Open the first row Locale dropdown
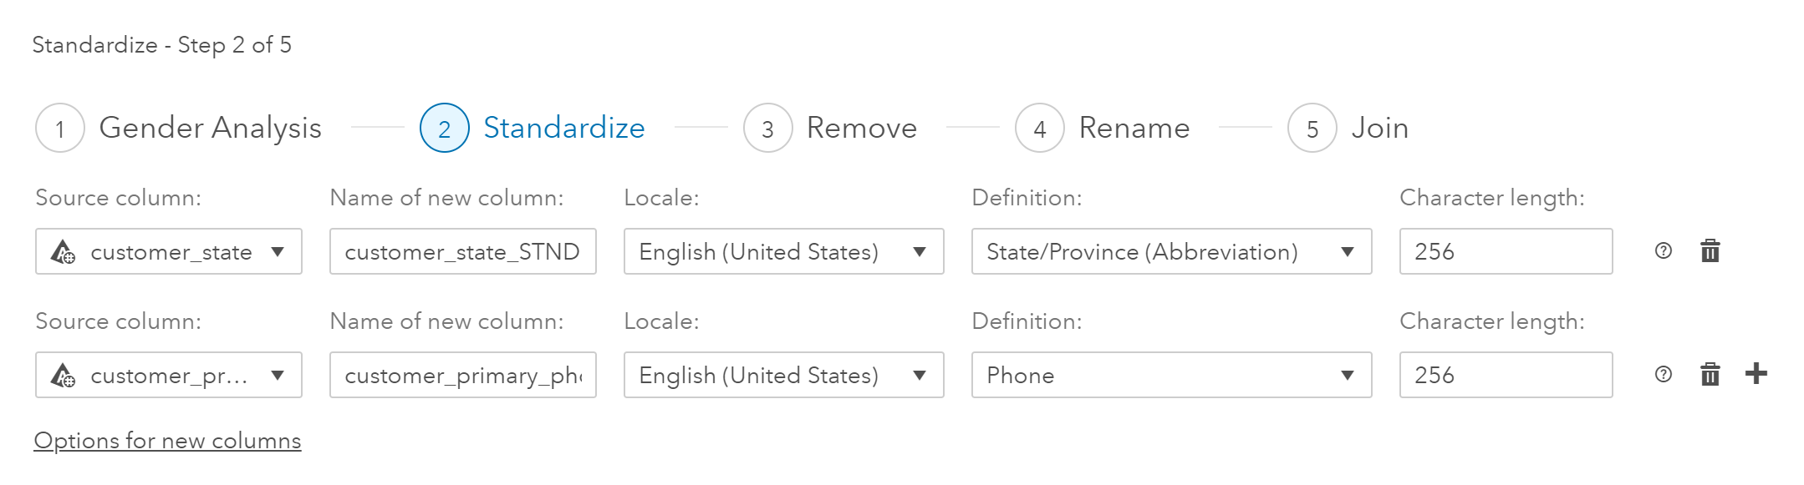Screen dimensions: 1804x485 click(783, 251)
